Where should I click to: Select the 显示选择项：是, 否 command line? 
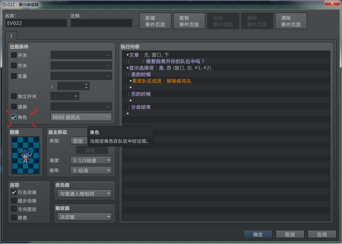point(226,68)
